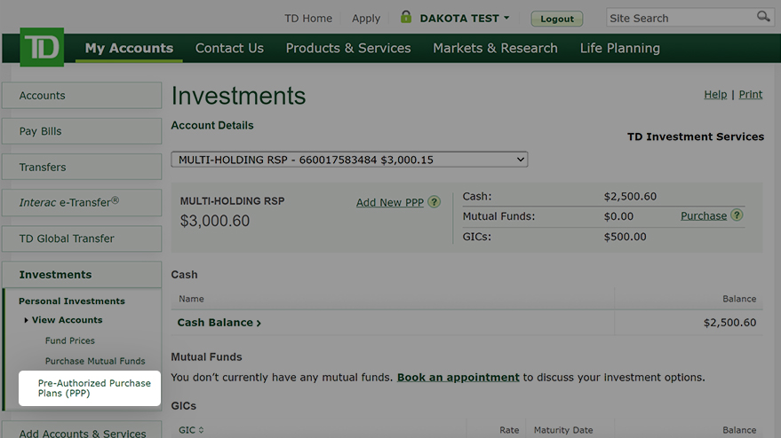Click the green lock icon beside DAKOTA TEST
This screenshot has width=781, height=438.
click(x=406, y=17)
